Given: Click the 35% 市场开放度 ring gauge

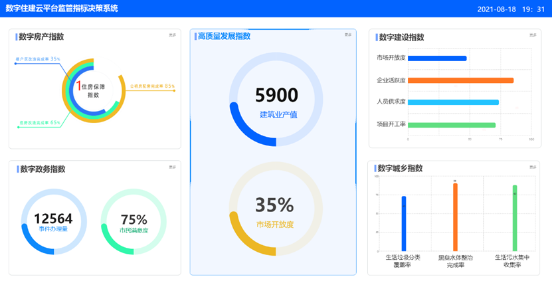Looking at the screenshot, I should (x=275, y=209).
